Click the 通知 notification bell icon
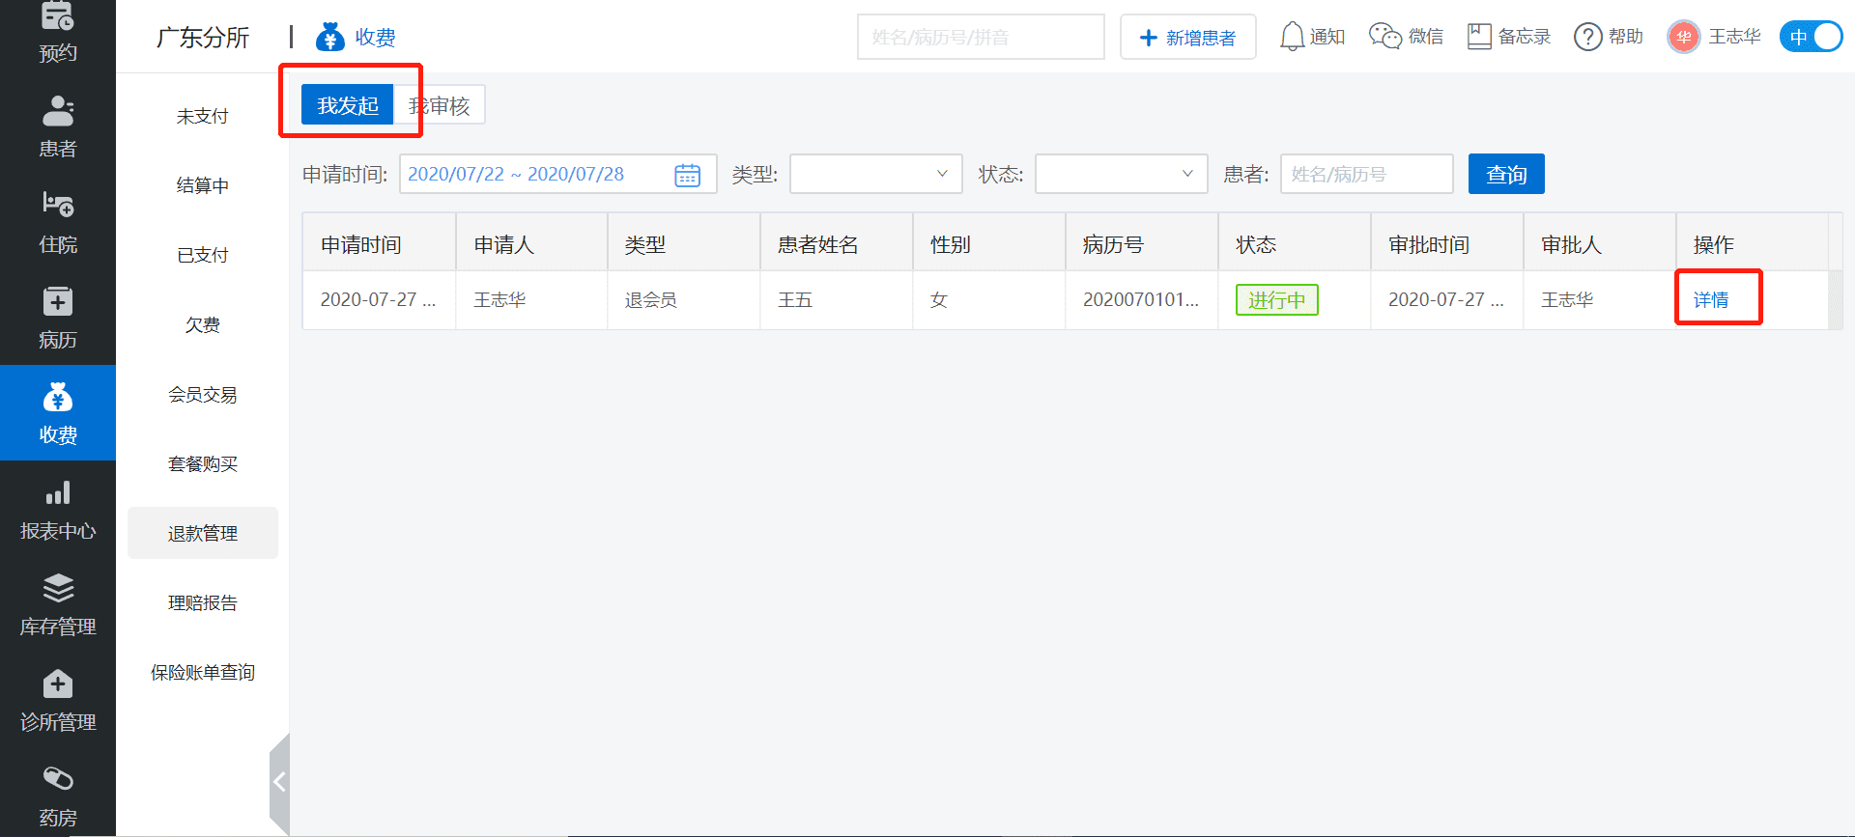The image size is (1855, 837). point(1292,37)
